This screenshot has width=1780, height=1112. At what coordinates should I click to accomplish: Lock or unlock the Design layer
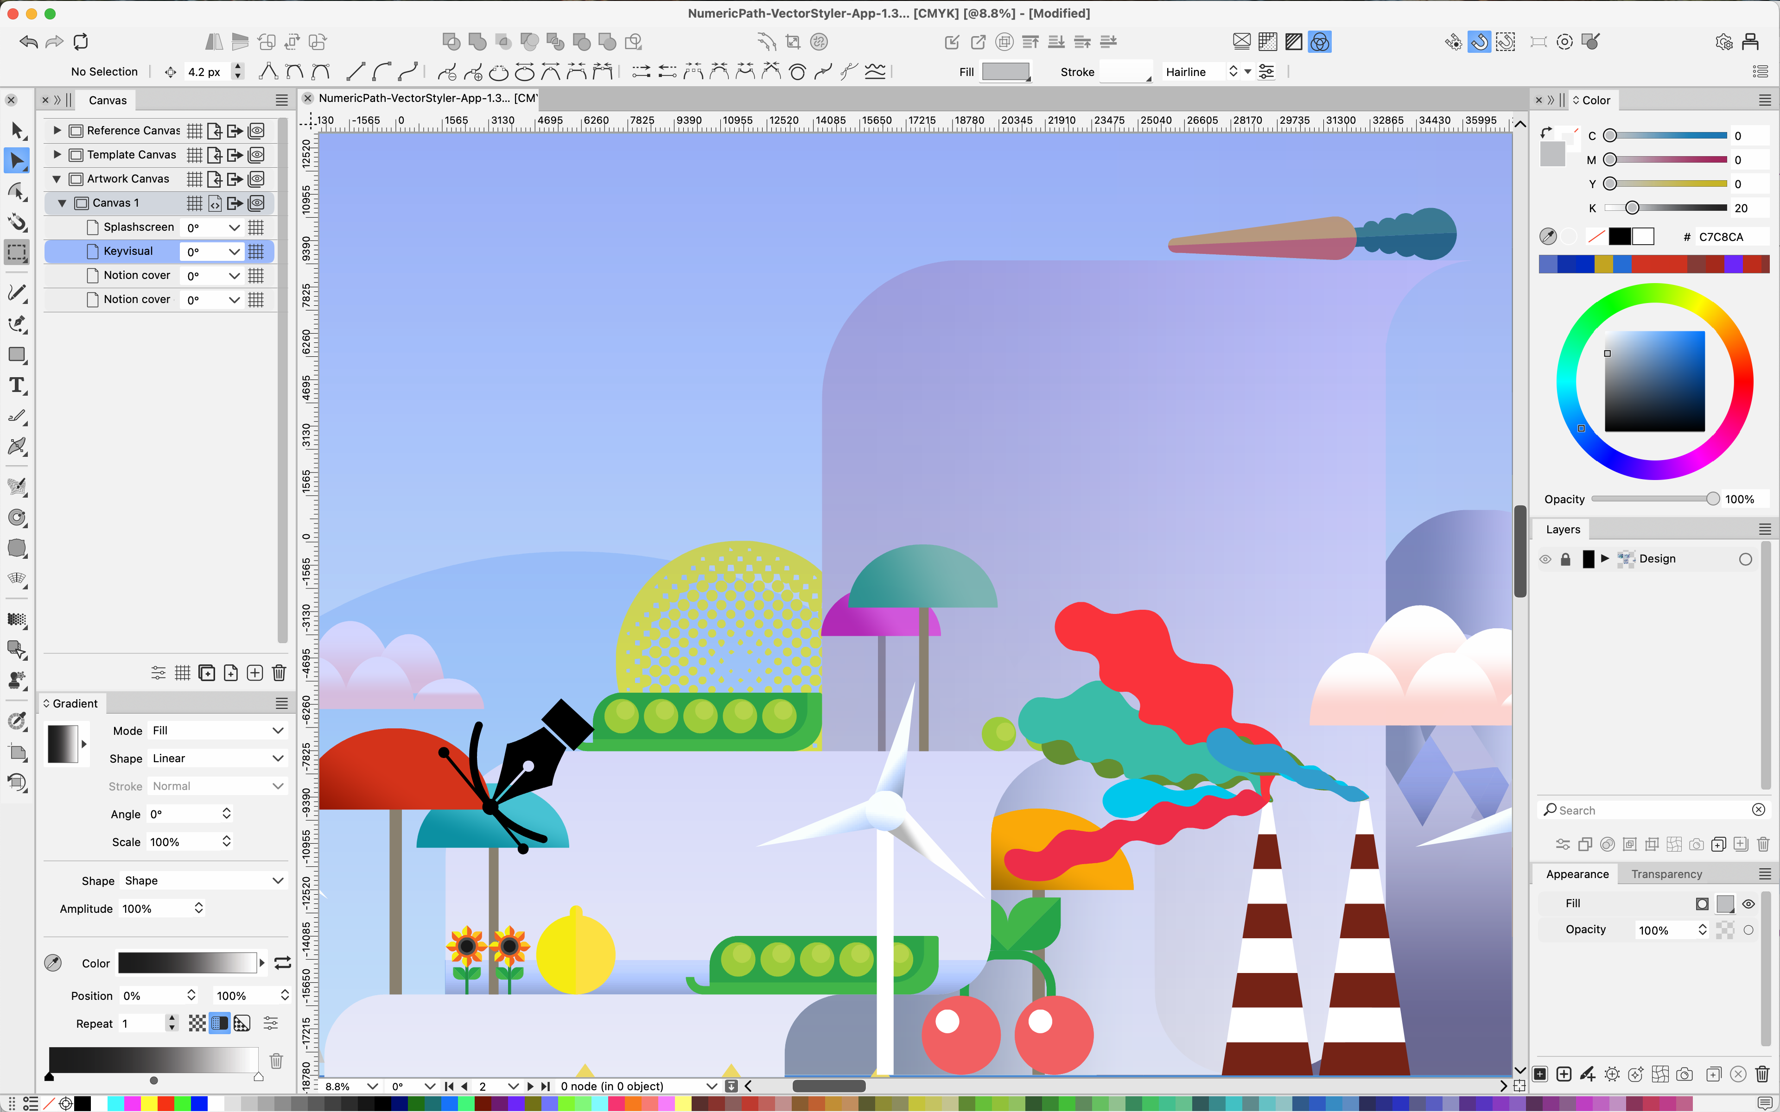[x=1565, y=559]
